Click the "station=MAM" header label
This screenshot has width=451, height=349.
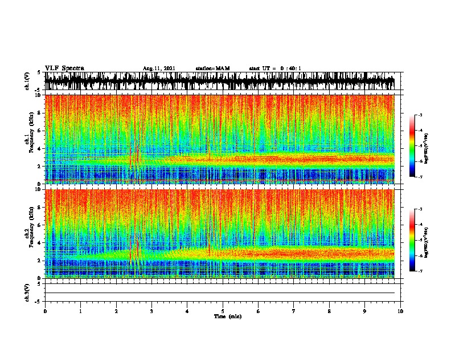tap(212, 68)
